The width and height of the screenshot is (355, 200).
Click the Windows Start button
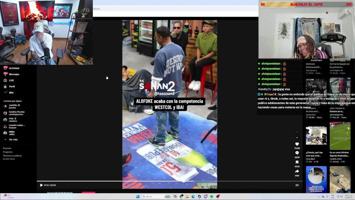[138, 196]
